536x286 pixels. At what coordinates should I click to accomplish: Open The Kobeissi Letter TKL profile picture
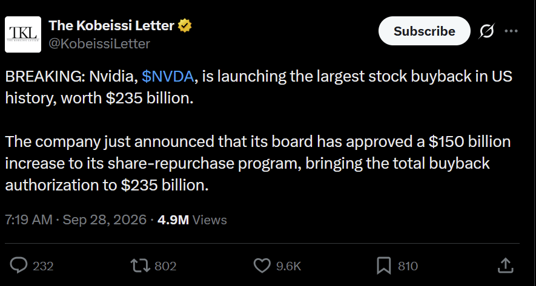pos(23,34)
